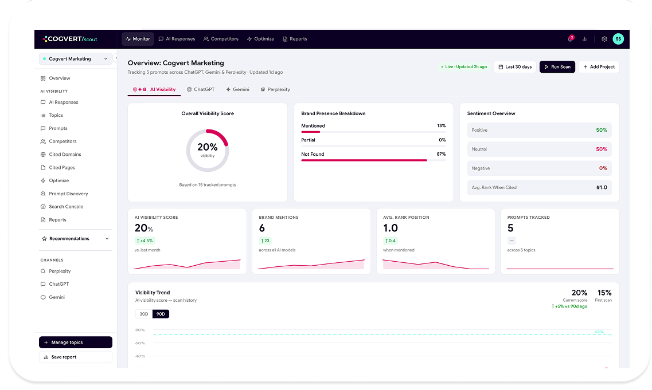Click the Prompts Tracked card value 5
This screenshot has height=390, width=652.
point(510,228)
